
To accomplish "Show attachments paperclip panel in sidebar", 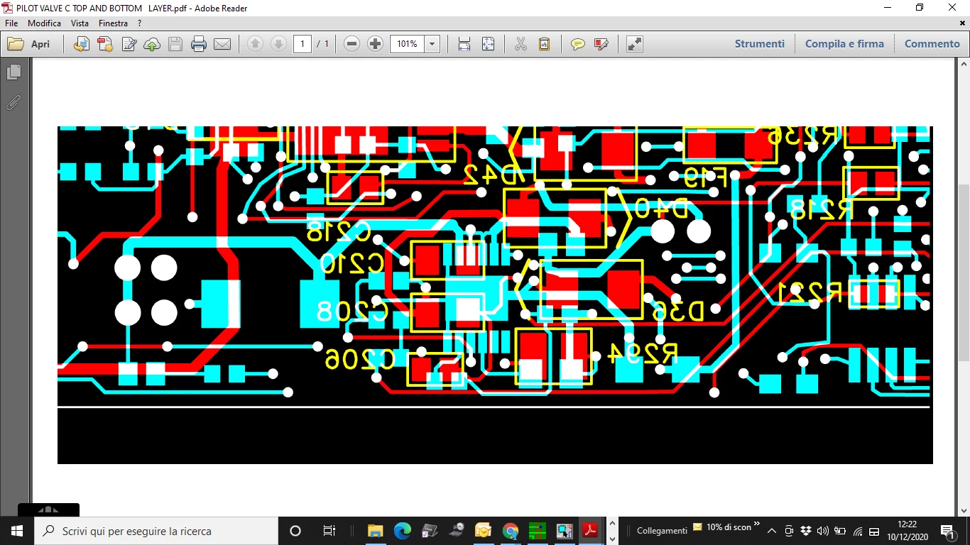I will pyautogui.click(x=13, y=103).
